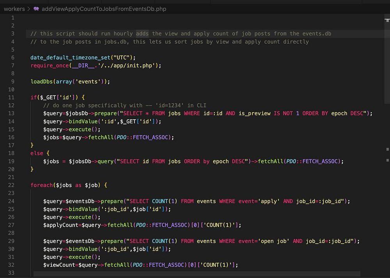Click the 'else' keyword on line 18
The image size is (390, 278).
37,153
